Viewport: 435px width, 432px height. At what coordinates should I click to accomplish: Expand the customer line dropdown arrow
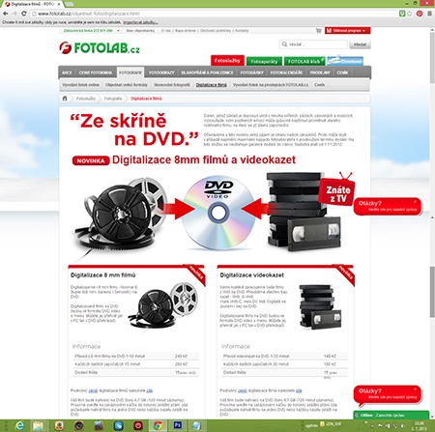tap(118, 31)
